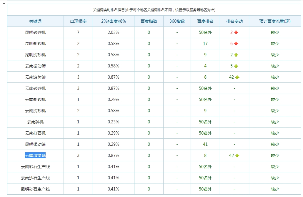
Task: Click the 出现频率 column header
Action: tap(78, 21)
